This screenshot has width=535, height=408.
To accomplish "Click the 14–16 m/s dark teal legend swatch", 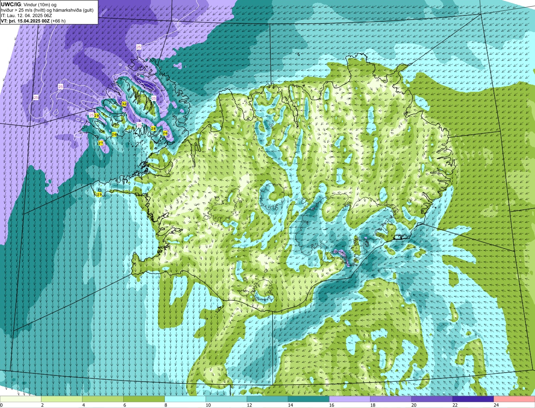I will click(308, 399).
